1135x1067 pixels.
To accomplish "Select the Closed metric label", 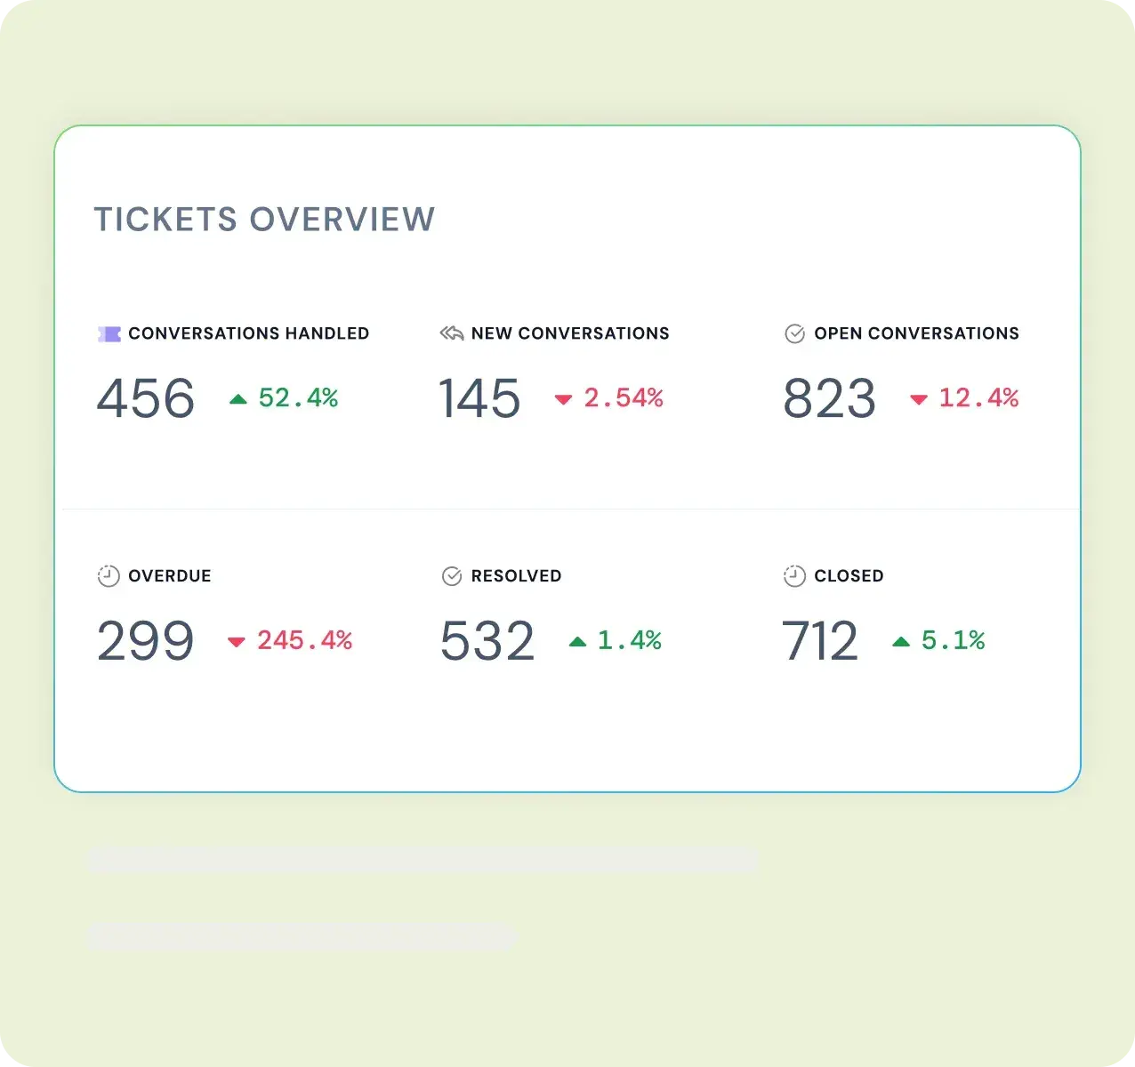I will click(848, 575).
